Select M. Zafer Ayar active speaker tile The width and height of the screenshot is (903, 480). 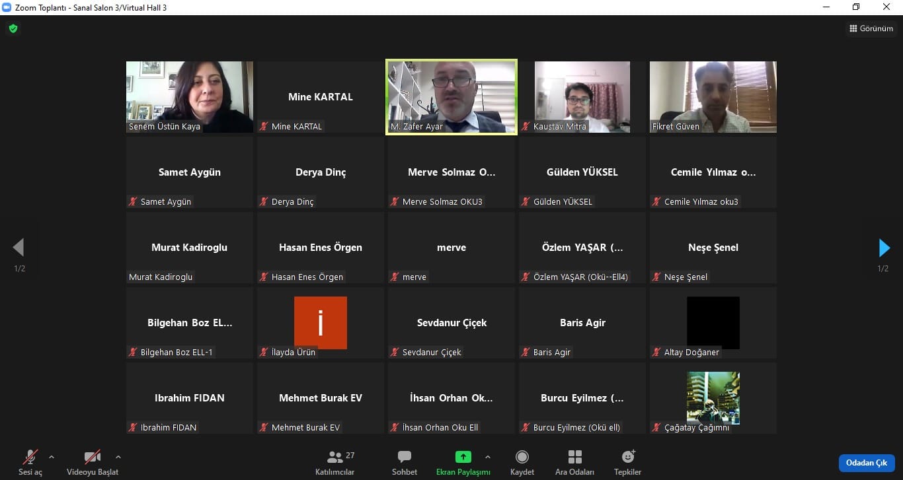pos(451,97)
